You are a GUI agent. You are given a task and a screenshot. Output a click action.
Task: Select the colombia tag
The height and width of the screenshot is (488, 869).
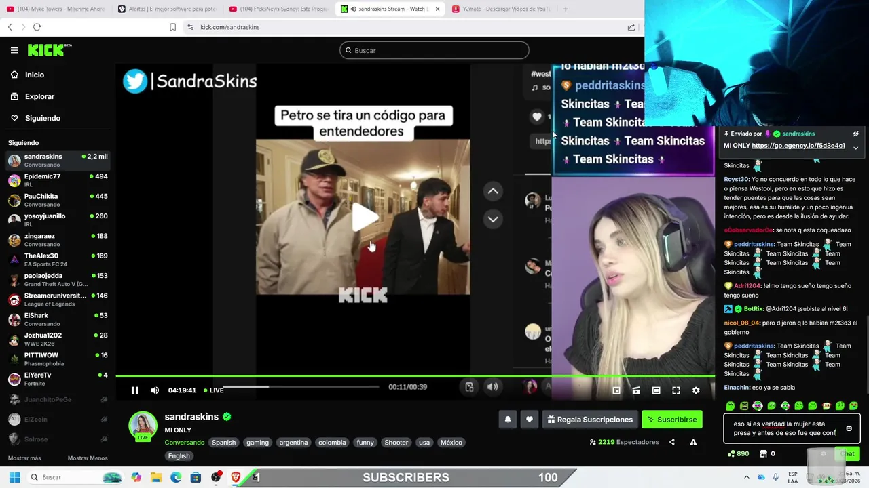[332, 442]
